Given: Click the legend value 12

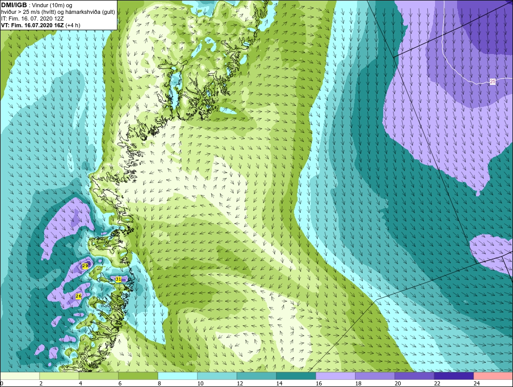Looking at the screenshot, I should coord(240,383).
